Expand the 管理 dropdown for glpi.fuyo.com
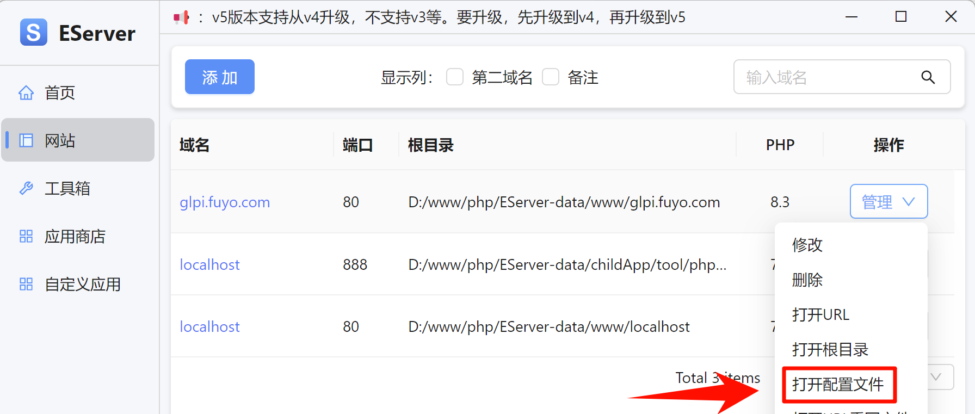The image size is (975, 414). pos(888,202)
